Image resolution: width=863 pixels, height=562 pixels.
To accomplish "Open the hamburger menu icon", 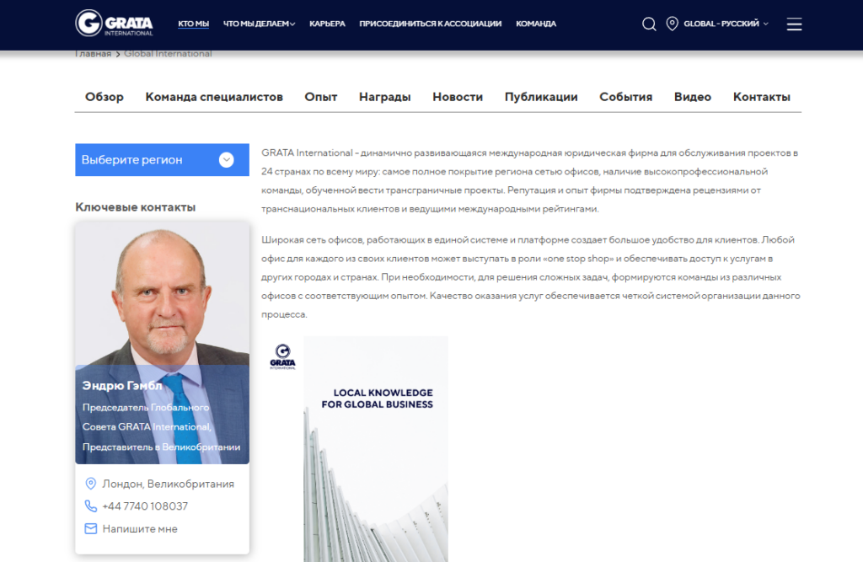I will (x=794, y=24).
